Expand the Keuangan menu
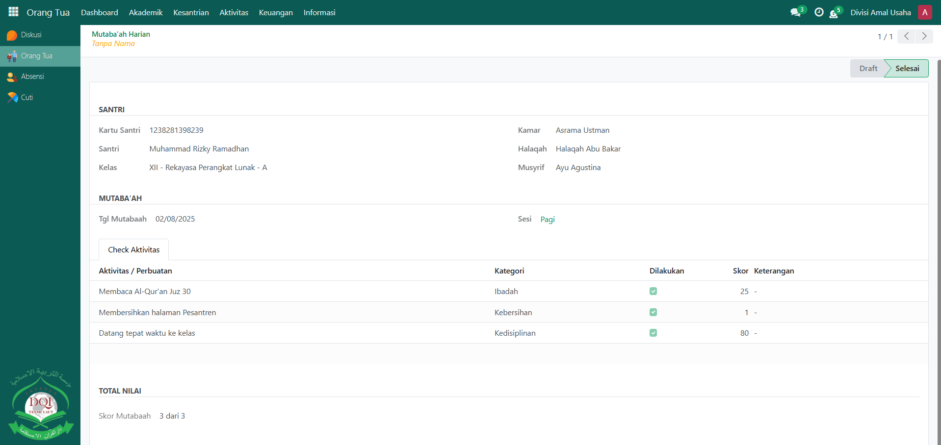The width and height of the screenshot is (941, 445). (276, 12)
